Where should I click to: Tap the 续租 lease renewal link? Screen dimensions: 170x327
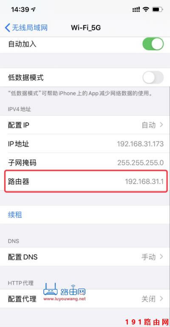pyautogui.click(x=15, y=214)
